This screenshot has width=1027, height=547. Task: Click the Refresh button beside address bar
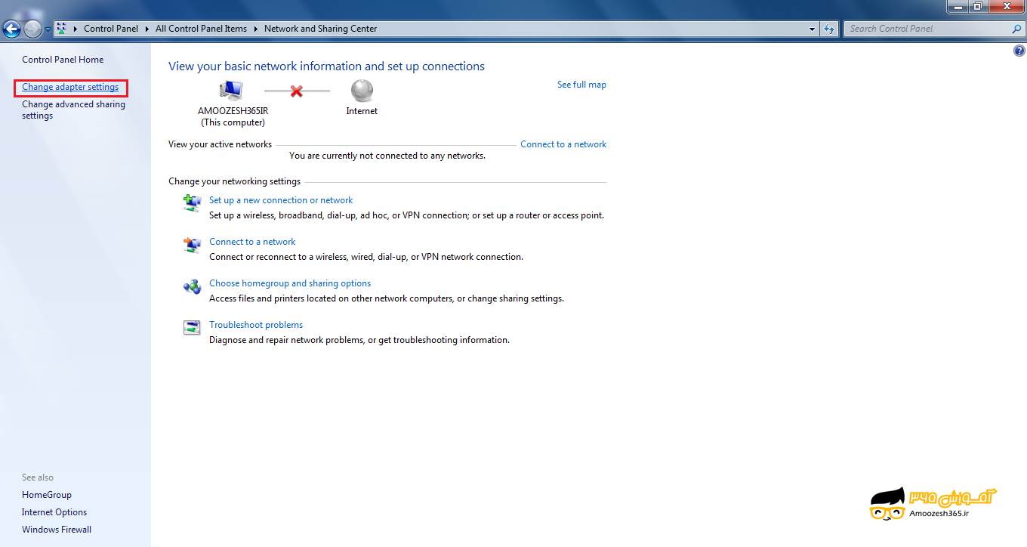(829, 29)
